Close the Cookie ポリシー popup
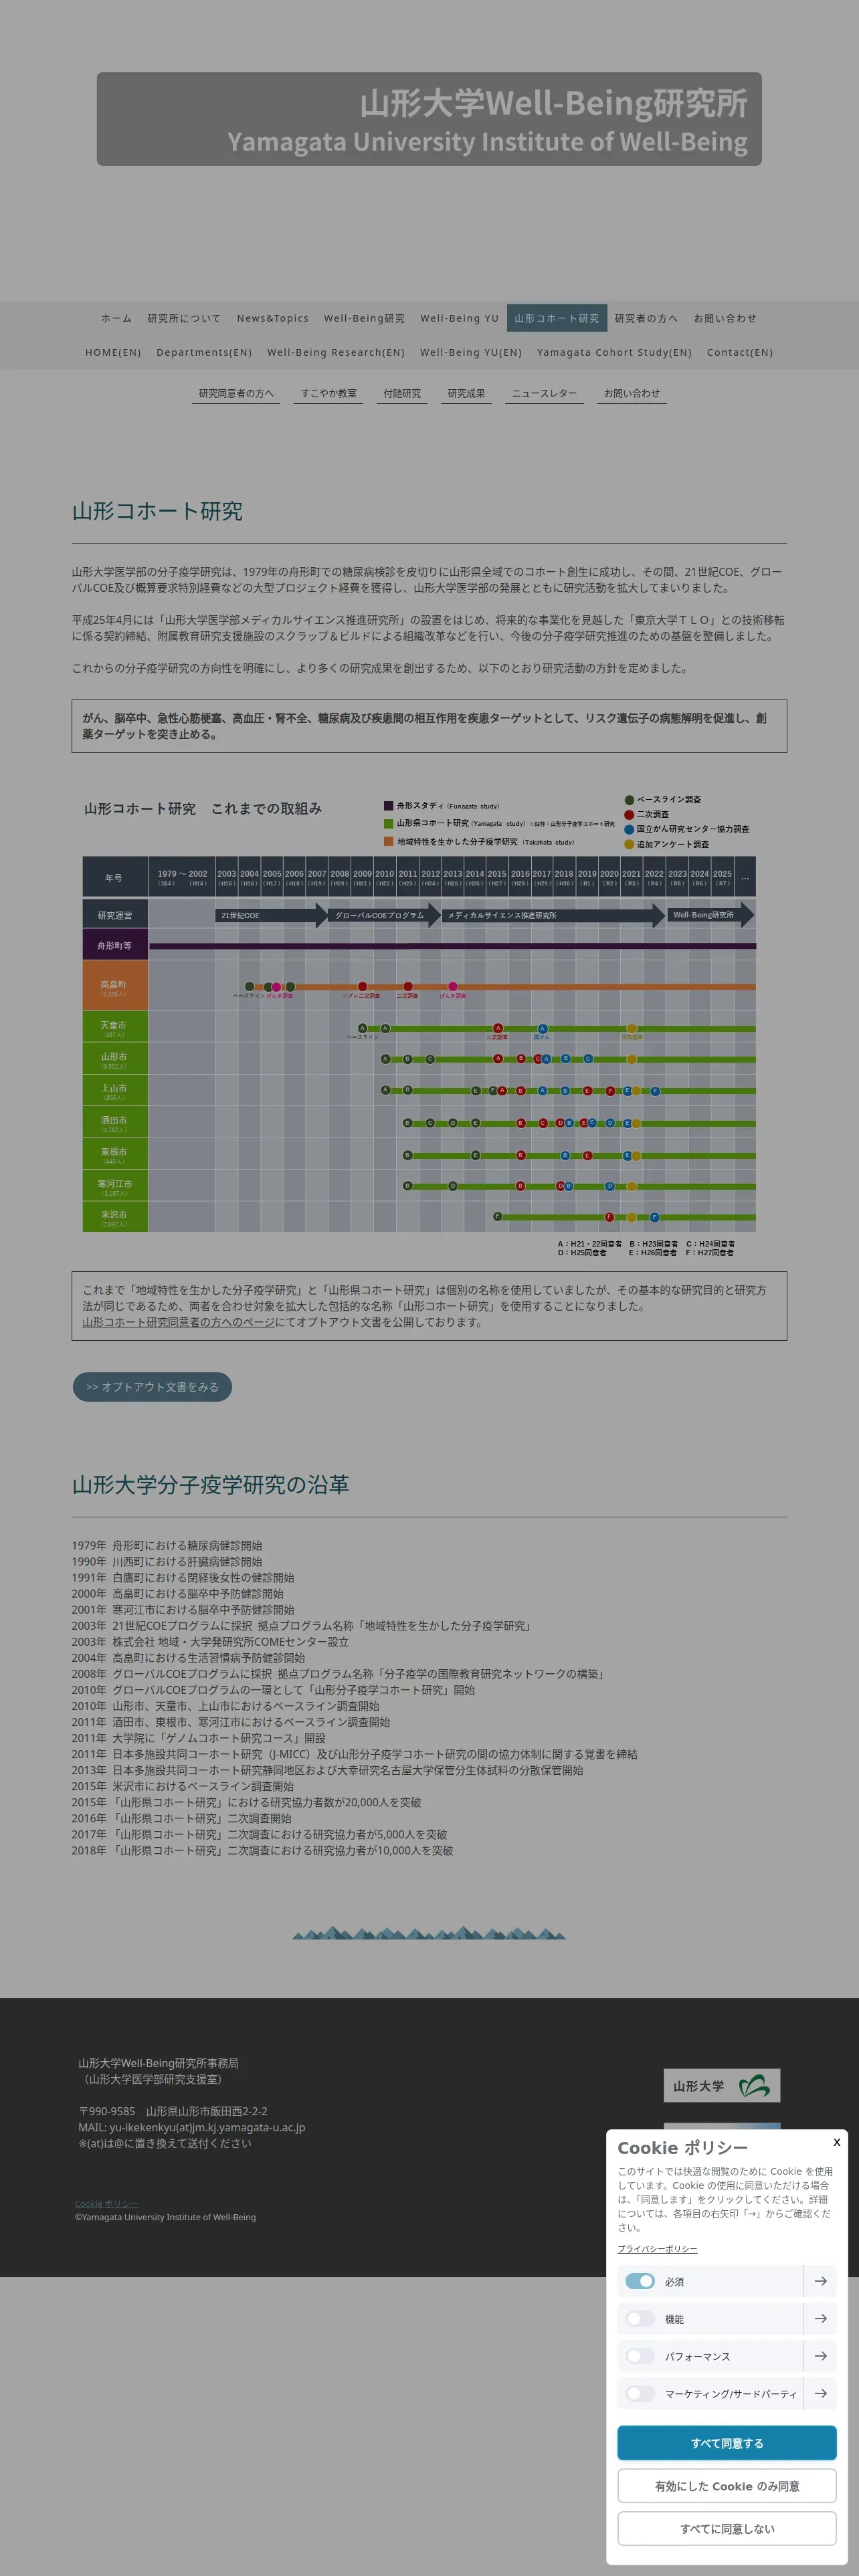 click(836, 2142)
